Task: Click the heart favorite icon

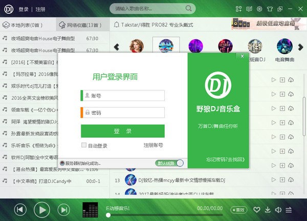Action: pyautogui.click(x=257, y=209)
